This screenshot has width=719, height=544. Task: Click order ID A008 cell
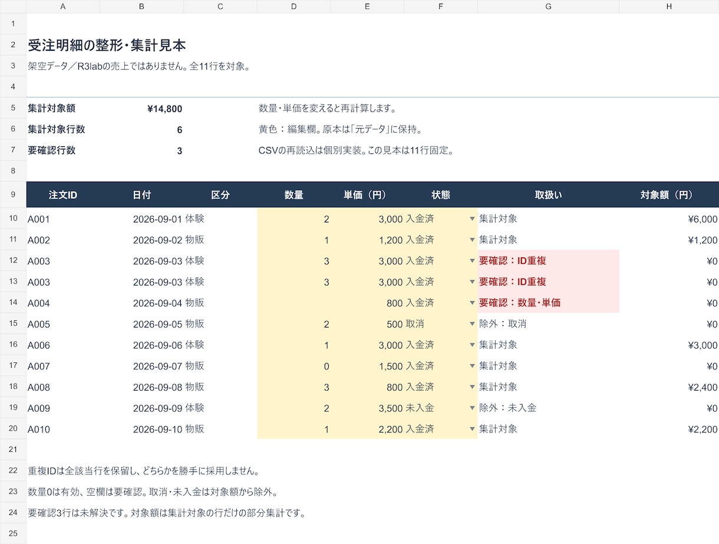point(63,387)
